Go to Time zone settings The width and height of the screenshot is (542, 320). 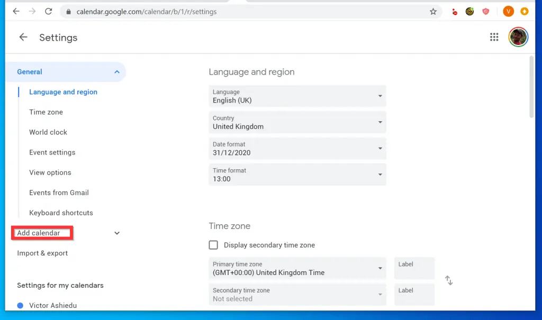(46, 112)
